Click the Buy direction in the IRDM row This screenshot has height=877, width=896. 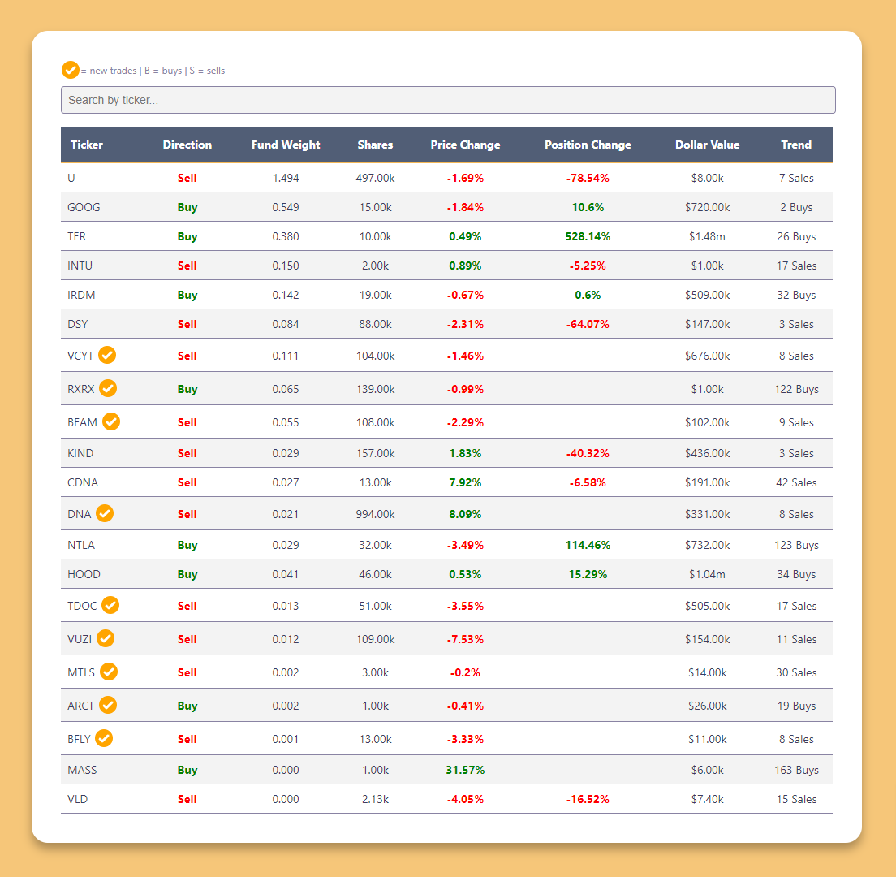tap(187, 295)
